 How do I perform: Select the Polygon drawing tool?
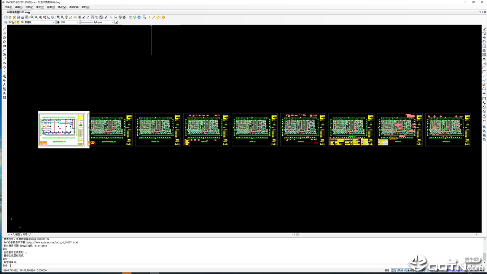[4, 38]
